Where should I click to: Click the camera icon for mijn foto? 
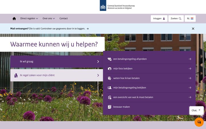[110, 69]
